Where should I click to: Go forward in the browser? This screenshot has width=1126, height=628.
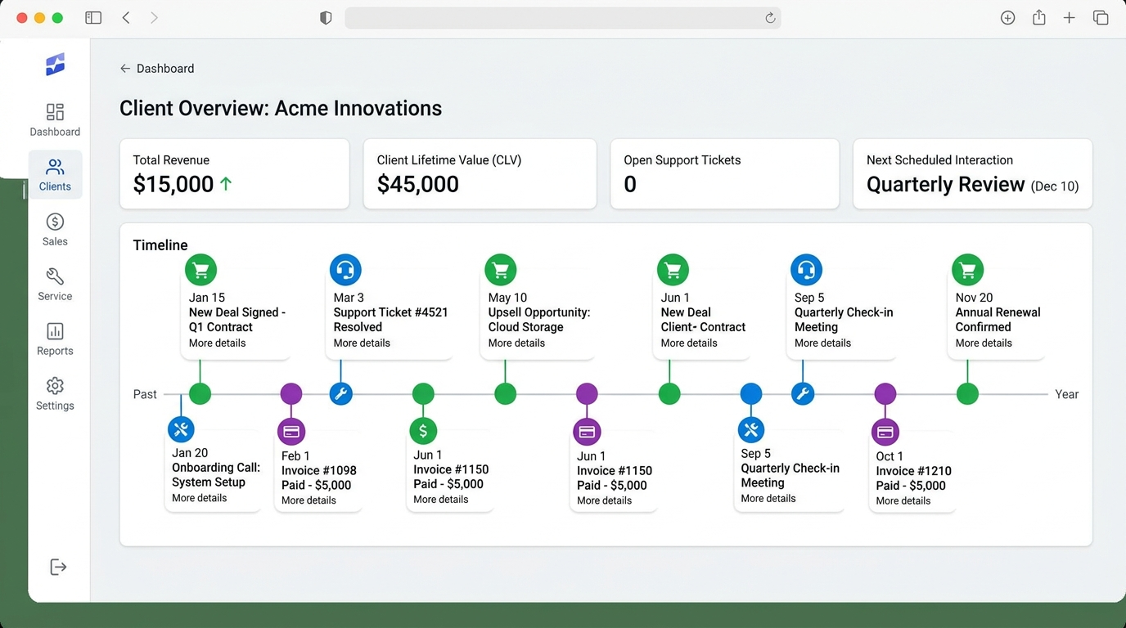(154, 18)
